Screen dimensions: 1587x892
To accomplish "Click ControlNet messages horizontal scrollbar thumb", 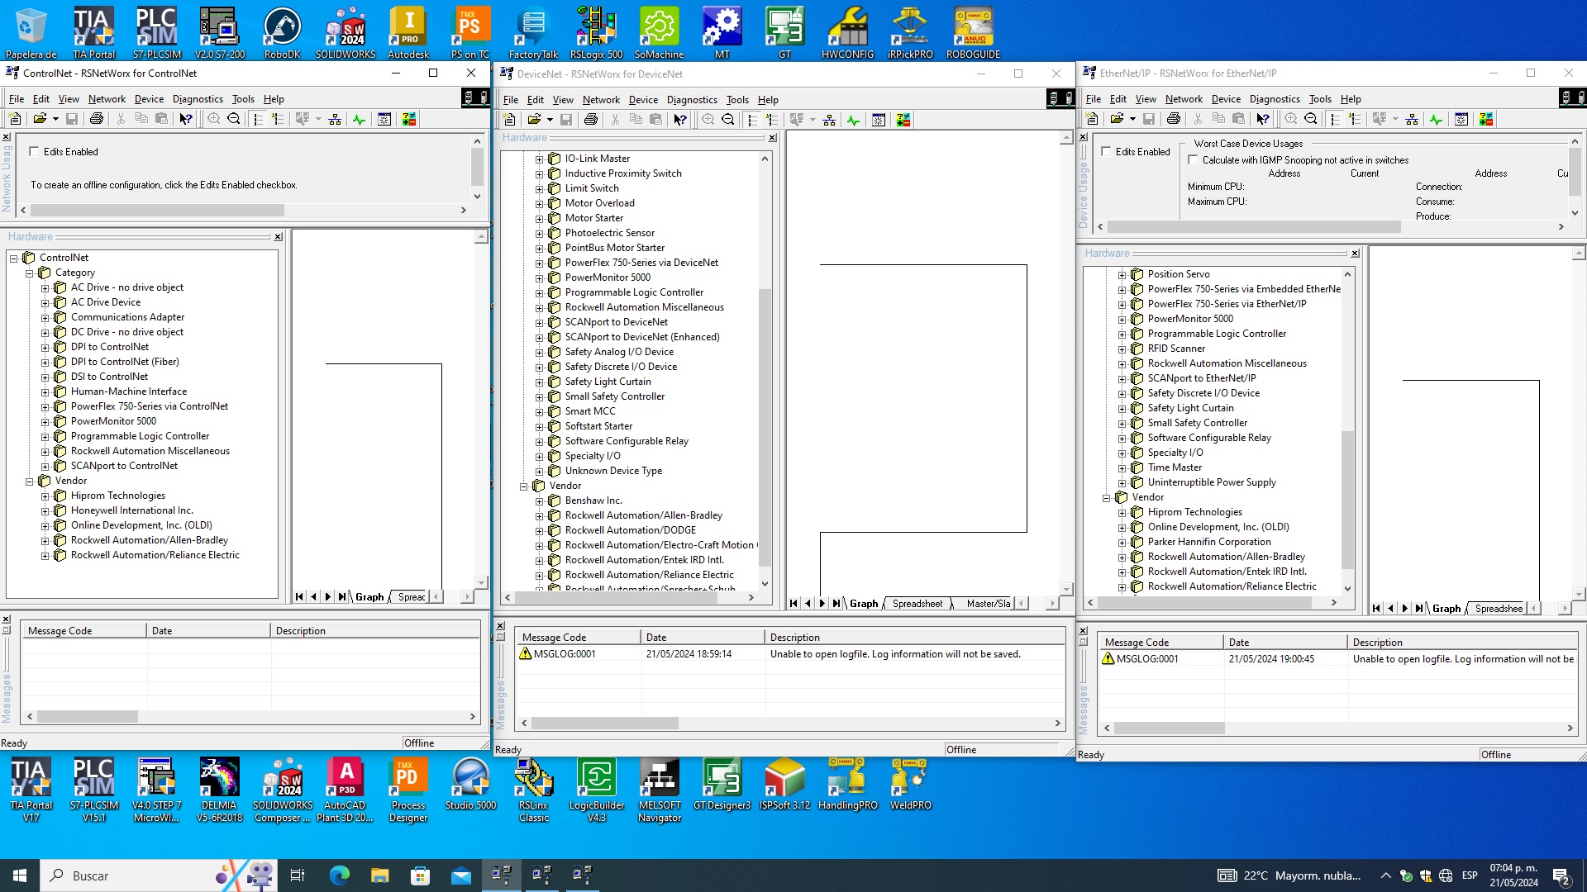I will [x=87, y=717].
